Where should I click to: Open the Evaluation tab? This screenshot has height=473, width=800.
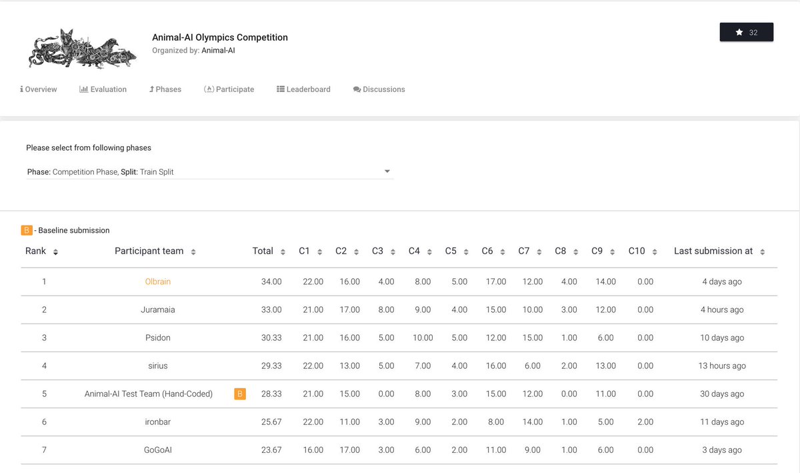tap(103, 89)
